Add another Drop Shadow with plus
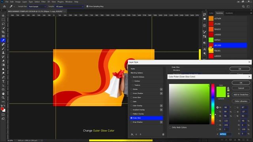 (x=161, y=122)
